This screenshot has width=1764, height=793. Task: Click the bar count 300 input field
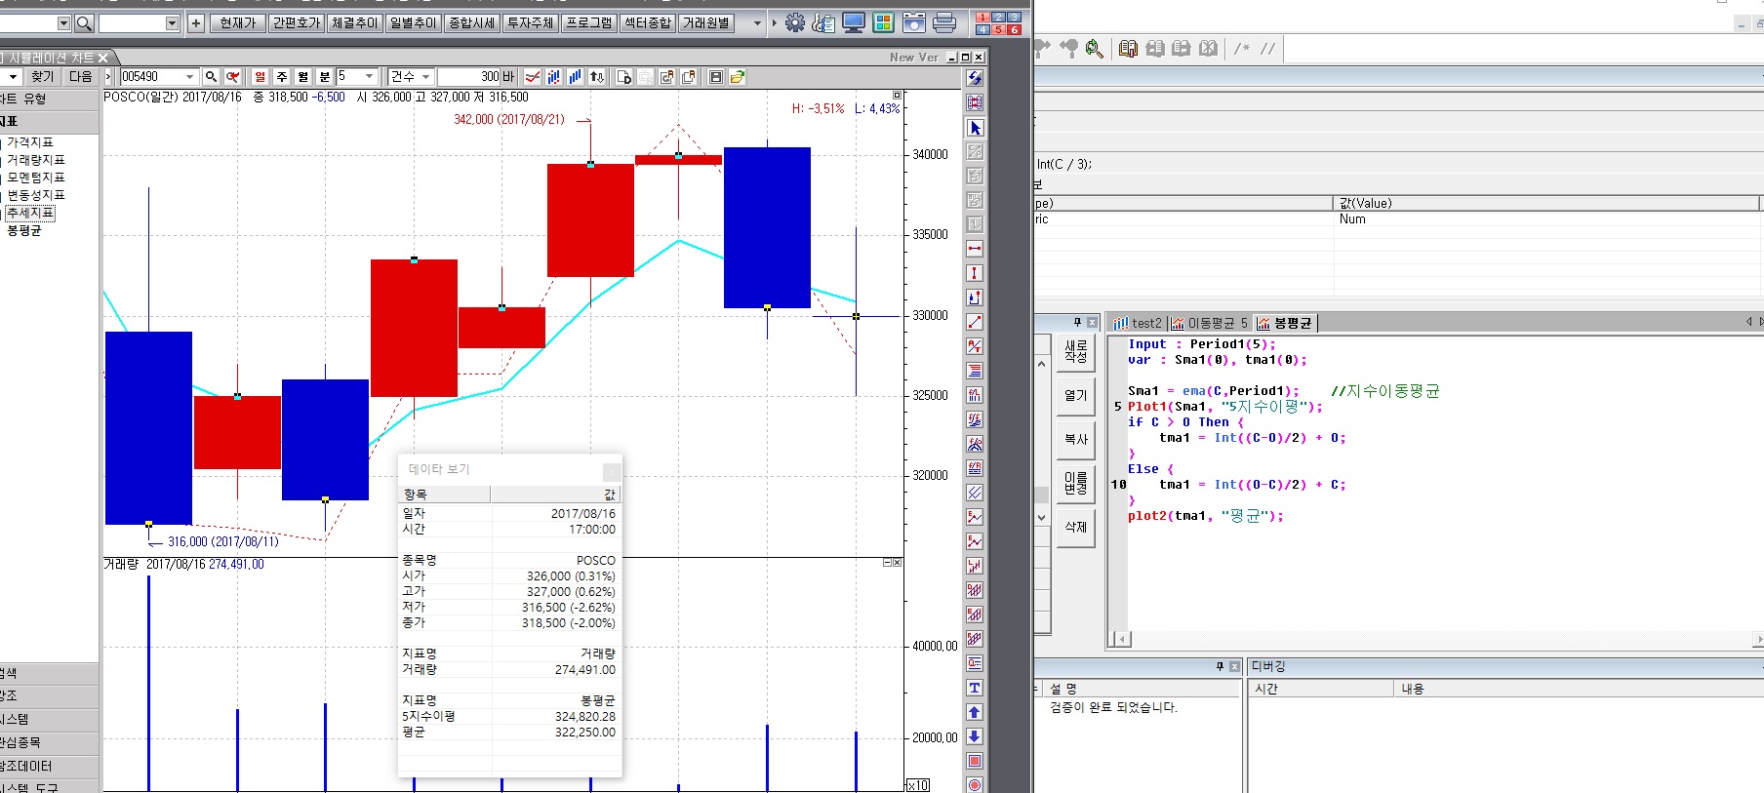(468, 76)
